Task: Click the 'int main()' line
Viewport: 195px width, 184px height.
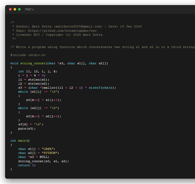Action: (x=20, y=141)
